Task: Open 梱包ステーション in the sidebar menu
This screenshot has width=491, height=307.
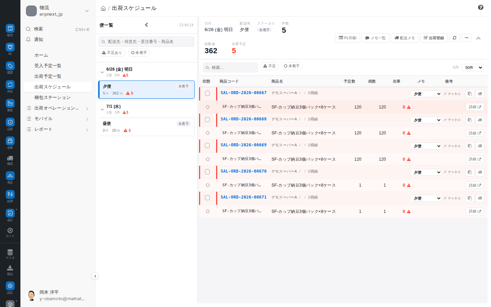Action: 53,98
